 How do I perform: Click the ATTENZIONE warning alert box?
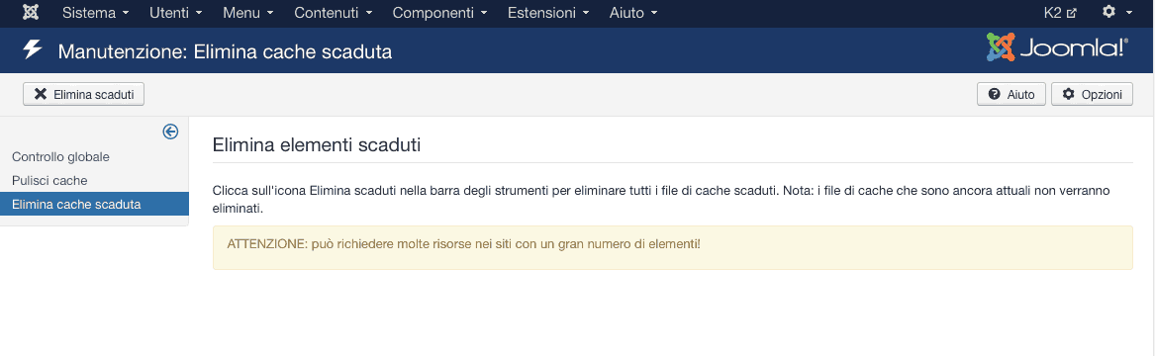pyautogui.click(x=673, y=247)
